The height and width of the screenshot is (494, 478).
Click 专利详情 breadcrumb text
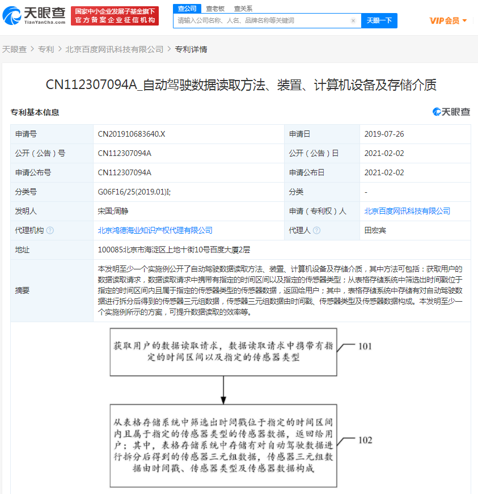click(x=191, y=49)
